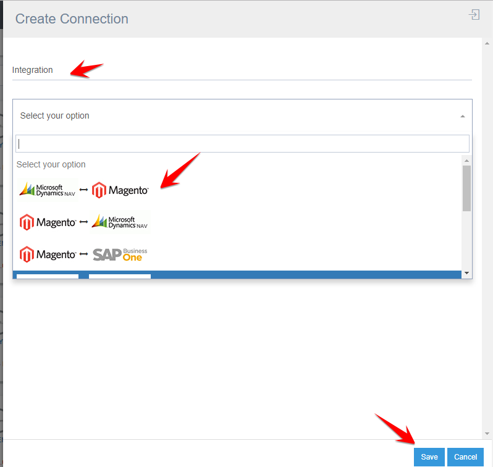The image size is (493, 467).
Task: Pick Magento logo in the SAP integration row
Action: 48,254
